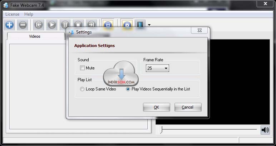Open the Help menu
Screen dimensions: 276x146
pos(29,14)
